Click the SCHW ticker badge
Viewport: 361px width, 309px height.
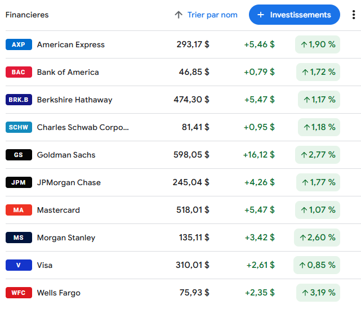click(x=19, y=127)
